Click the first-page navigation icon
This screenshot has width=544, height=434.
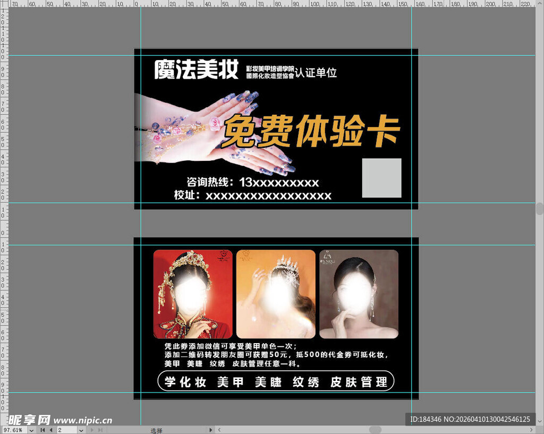[42, 429]
